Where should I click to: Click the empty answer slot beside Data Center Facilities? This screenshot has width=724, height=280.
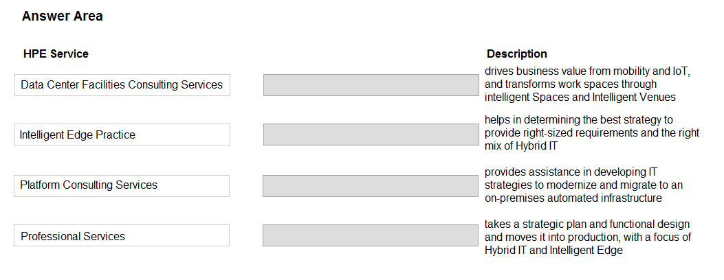(x=371, y=85)
